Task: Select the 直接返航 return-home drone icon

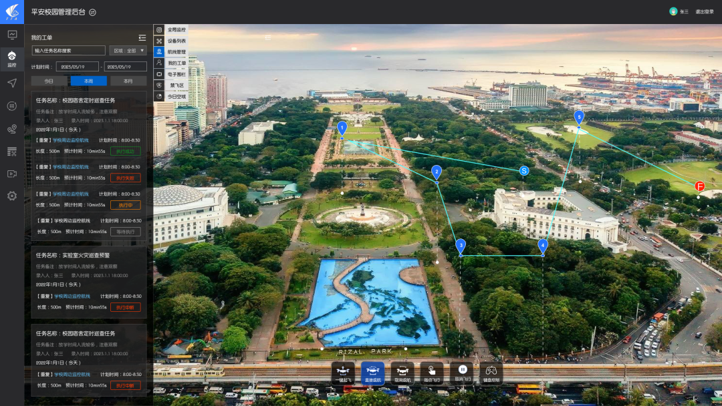Action: [x=372, y=371]
